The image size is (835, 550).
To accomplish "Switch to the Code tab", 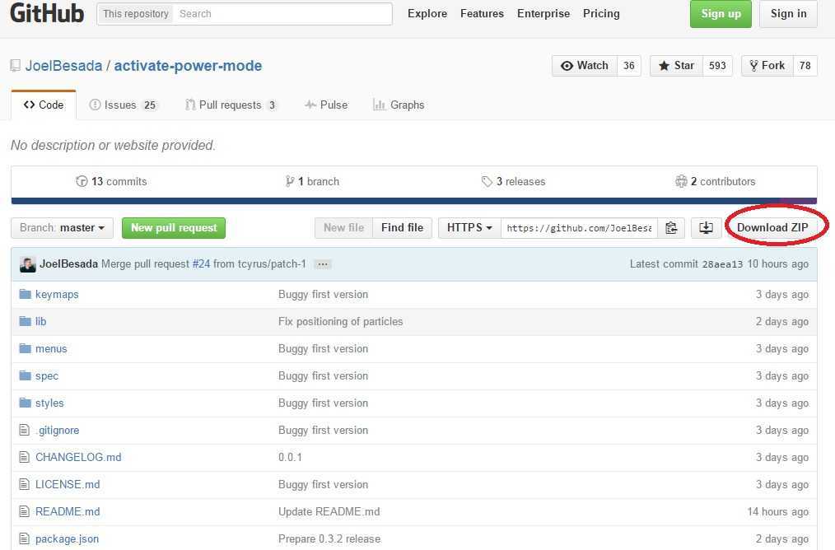I will tap(44, 105).
